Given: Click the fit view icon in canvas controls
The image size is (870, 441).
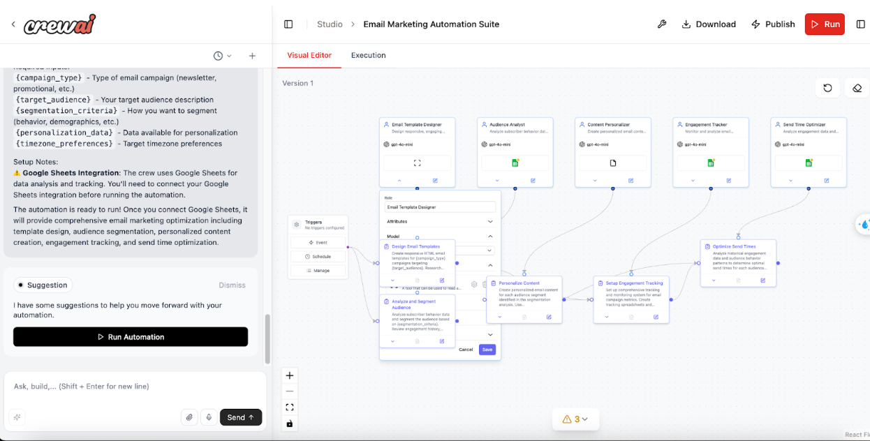Looking at the screenshot, I should (x=290, y=408).
